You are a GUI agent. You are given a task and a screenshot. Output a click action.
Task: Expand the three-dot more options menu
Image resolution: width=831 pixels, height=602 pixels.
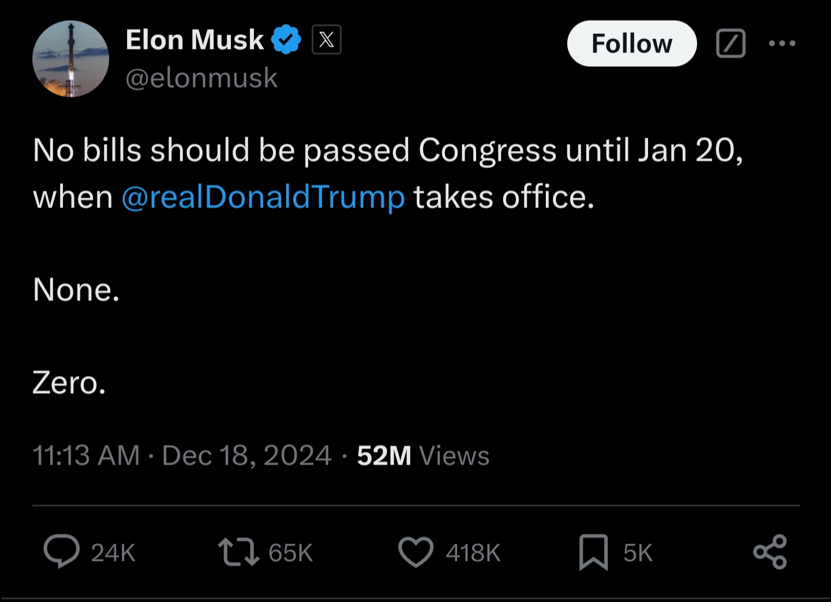coord(783,43)
